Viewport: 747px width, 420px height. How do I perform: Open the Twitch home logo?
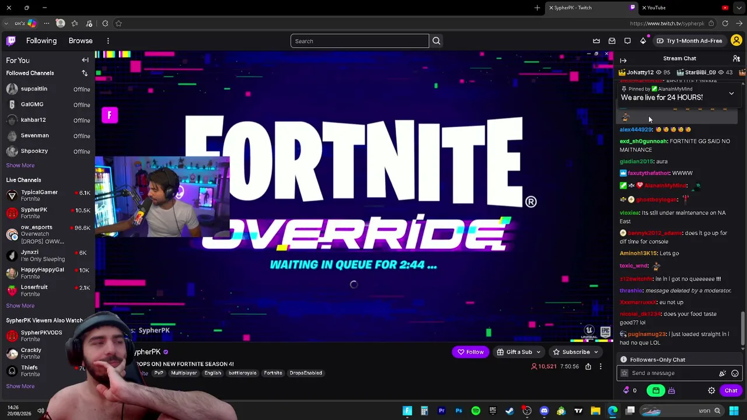pos(11,41)
